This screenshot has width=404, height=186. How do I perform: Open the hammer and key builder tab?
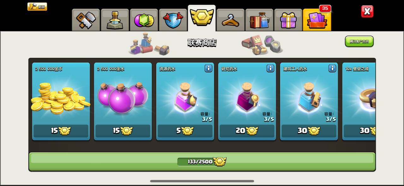coord(86,20)
